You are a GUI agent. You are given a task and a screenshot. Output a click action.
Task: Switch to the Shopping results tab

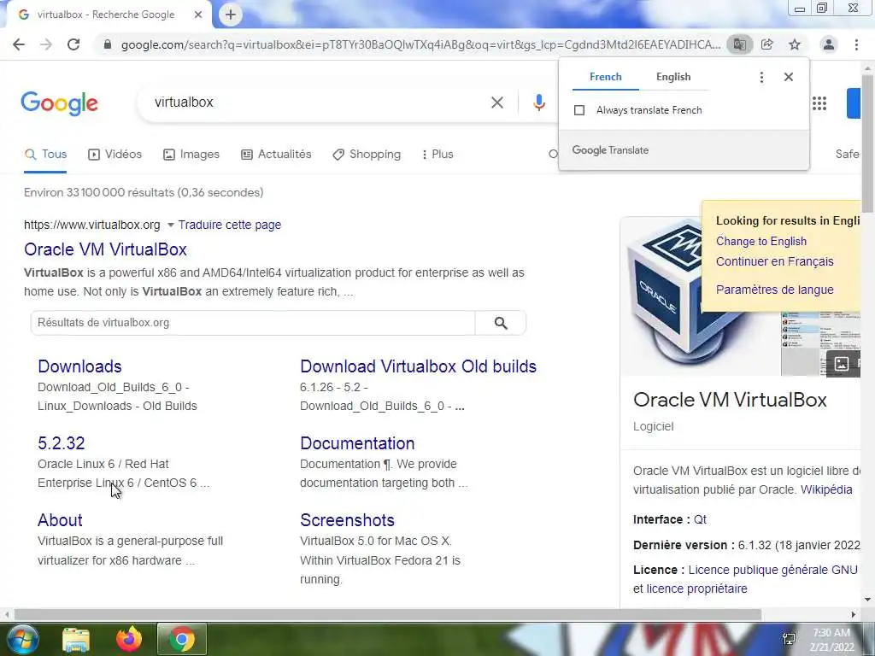(366, 155)
